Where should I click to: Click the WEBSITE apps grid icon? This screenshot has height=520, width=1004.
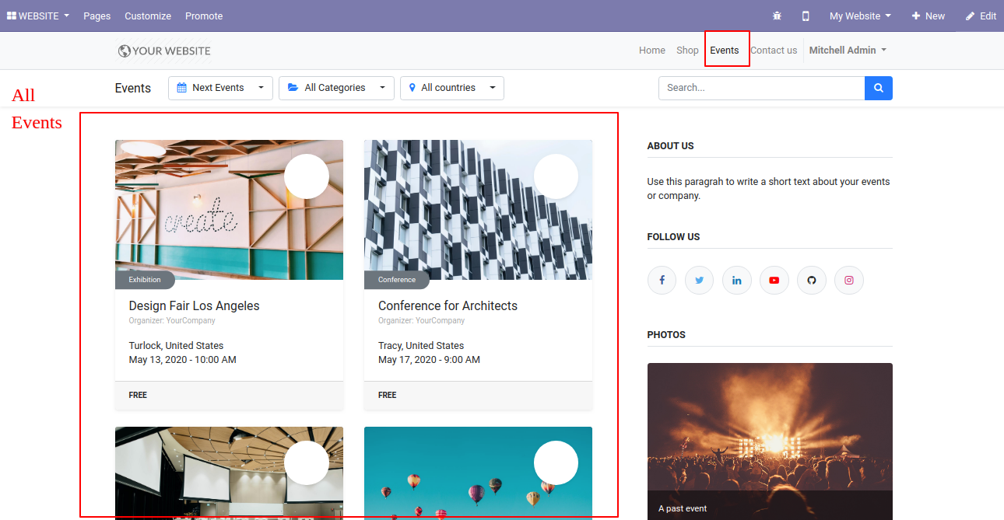(x=12, y=16)
